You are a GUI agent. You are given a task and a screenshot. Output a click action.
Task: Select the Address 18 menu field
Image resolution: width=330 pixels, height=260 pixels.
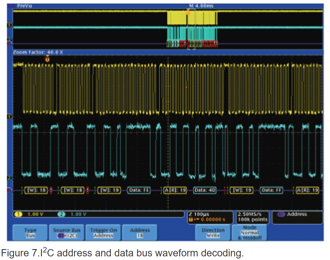pyautogui.click(x=140, y=233)
